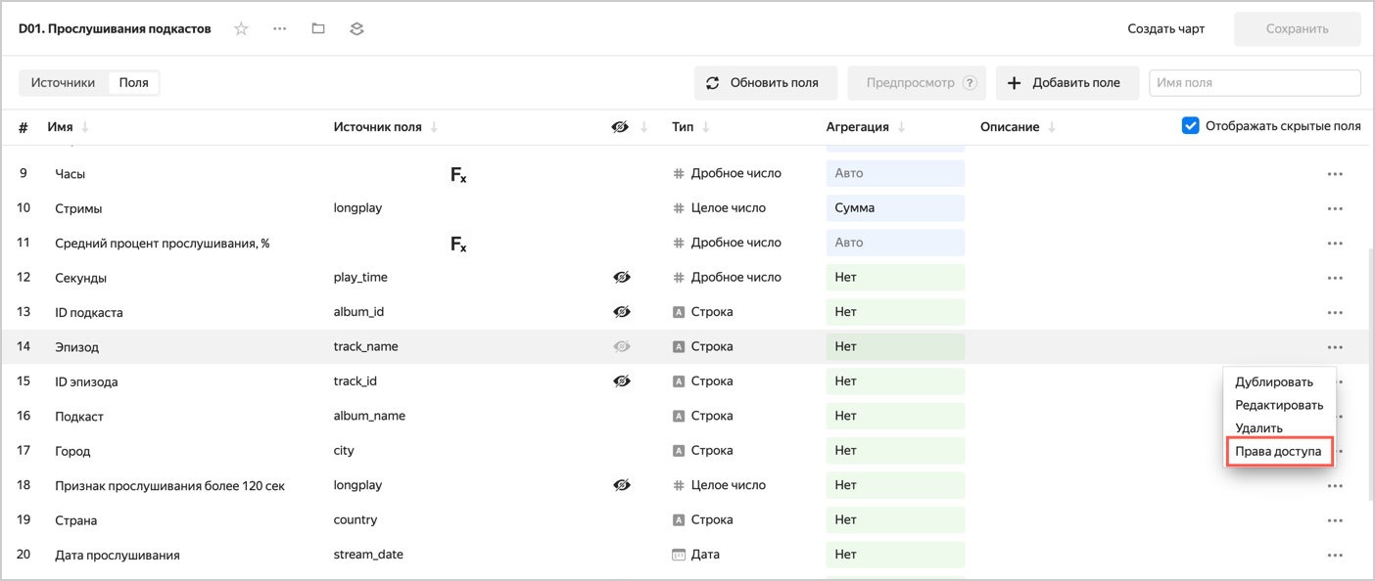
Task: Open the three-dot menu beside the dataset title
Action: [280, 29]
